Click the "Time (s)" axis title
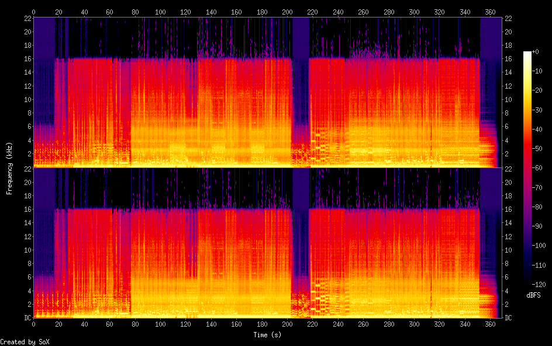The width and height of the screenshot is (552, 346). click(x=267, y=334)
